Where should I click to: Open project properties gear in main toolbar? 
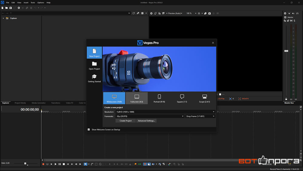tap(19, 8)
